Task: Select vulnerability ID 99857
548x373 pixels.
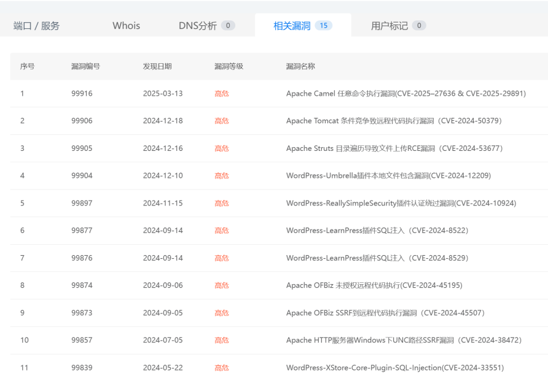Action: coord(82,340)
